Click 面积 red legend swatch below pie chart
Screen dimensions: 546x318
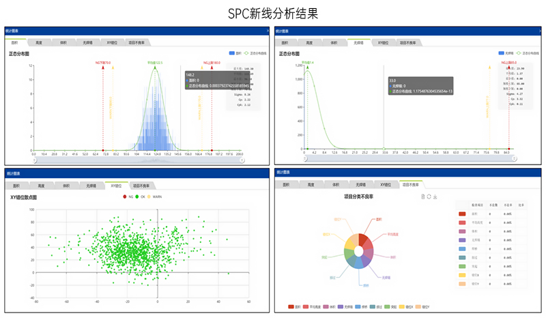click(x=291, y=308)
